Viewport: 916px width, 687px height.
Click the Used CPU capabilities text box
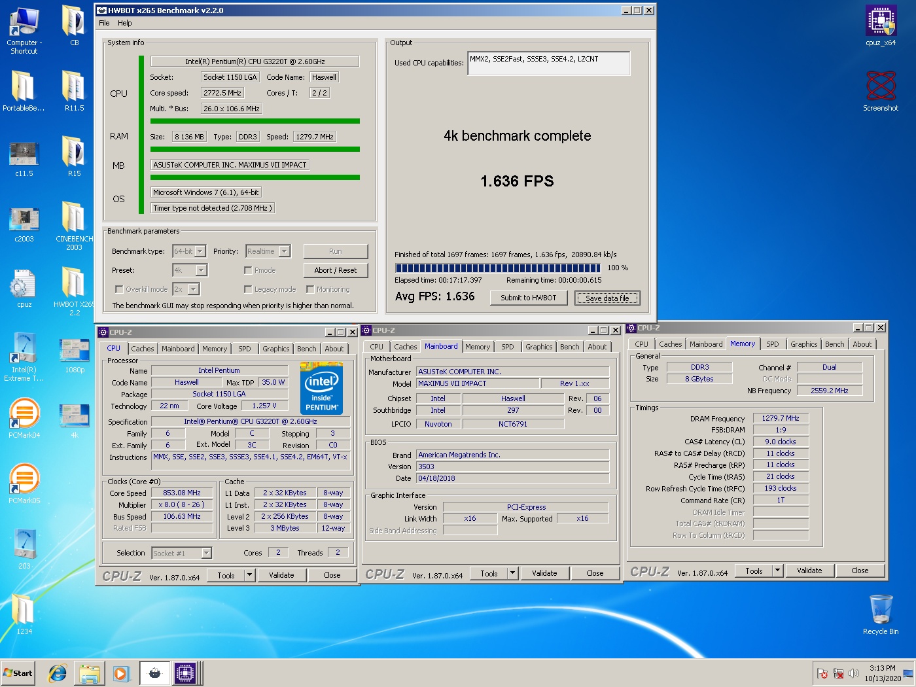[x=548, y=63]
